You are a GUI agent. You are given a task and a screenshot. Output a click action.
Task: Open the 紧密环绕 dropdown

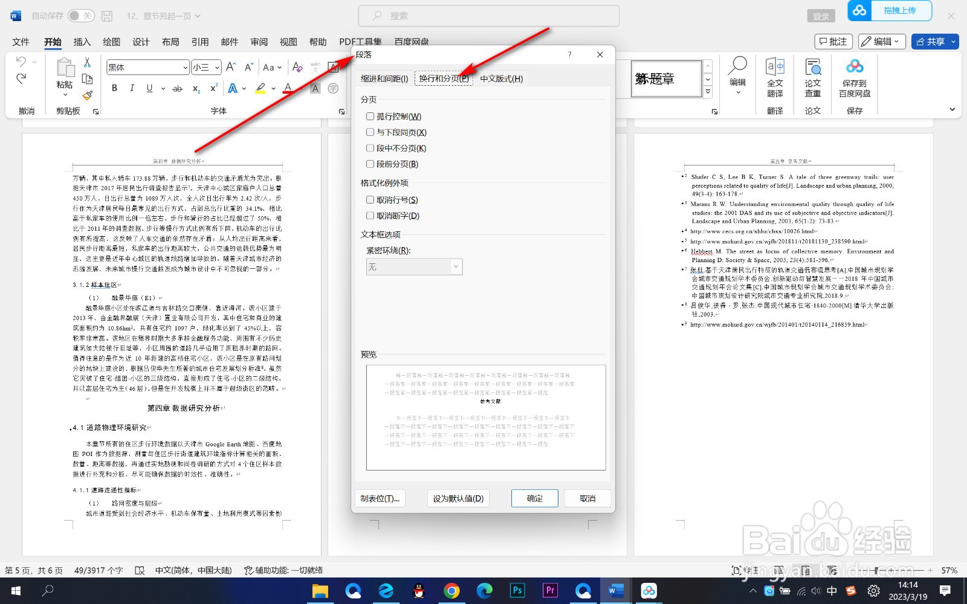[456, 266]
